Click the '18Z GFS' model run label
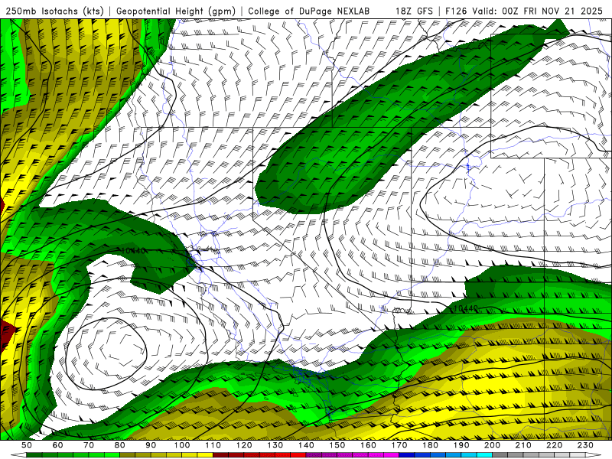The width and height of the screenshot is (612, 459). pos(414,11)
